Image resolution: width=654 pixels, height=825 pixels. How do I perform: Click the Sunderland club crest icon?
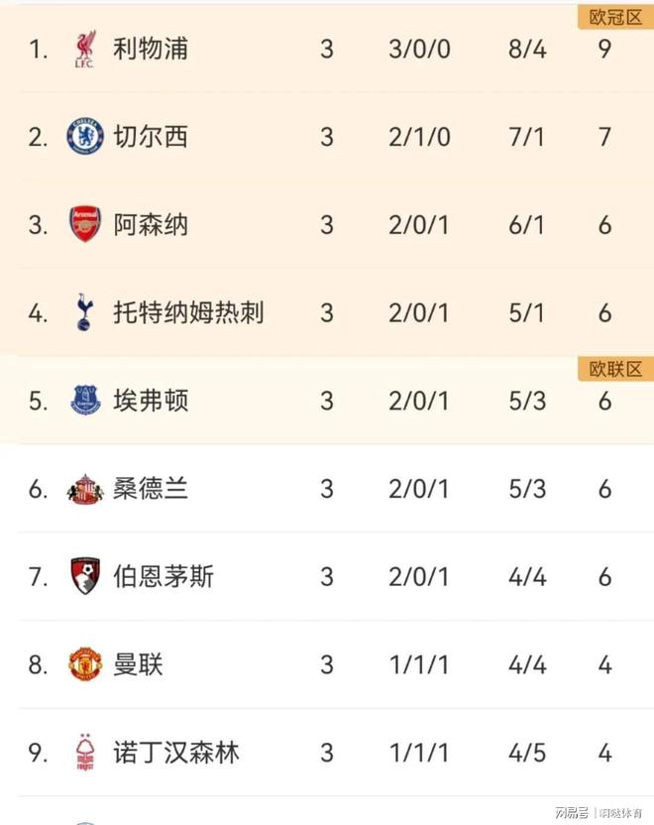pos(84,489)
